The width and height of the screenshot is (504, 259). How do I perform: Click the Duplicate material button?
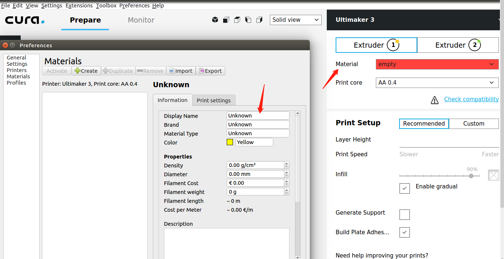pos(118,71)
